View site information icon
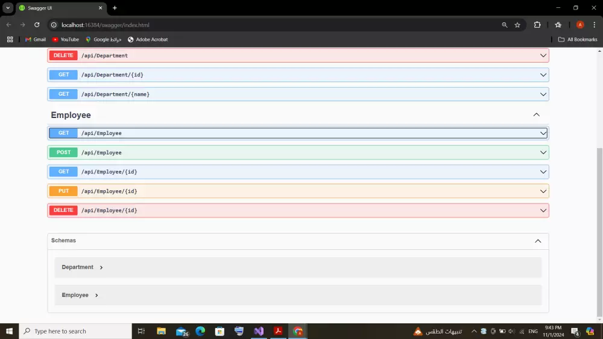Viewport: 603px width, 339px height. point(54,25)
